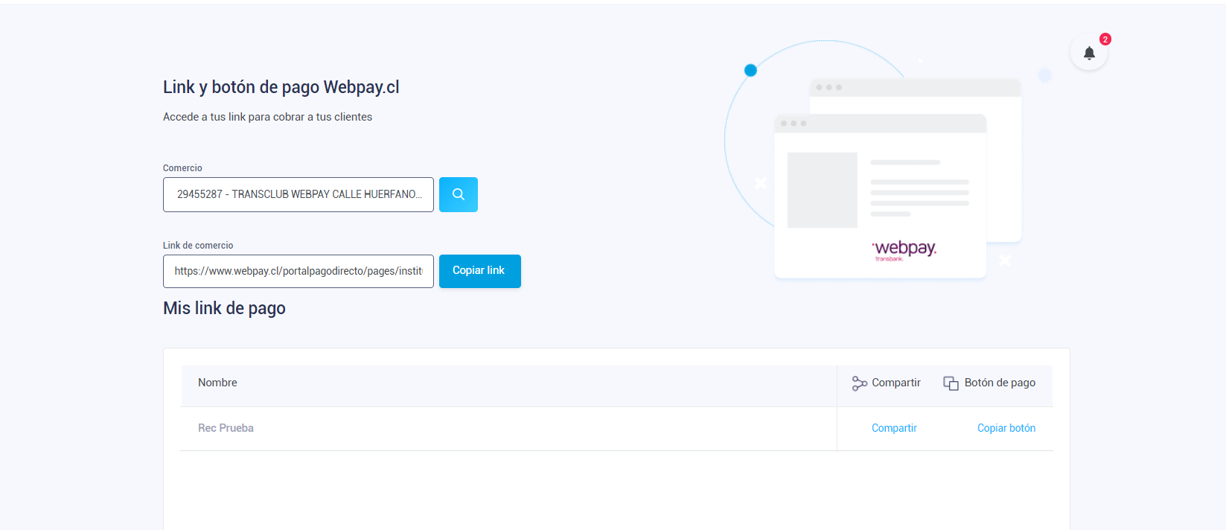Image resolution: width=1226 pixels, height=530 pixels.
Task: Copy the commerce link with Copiar link
Action: [480, 271]
